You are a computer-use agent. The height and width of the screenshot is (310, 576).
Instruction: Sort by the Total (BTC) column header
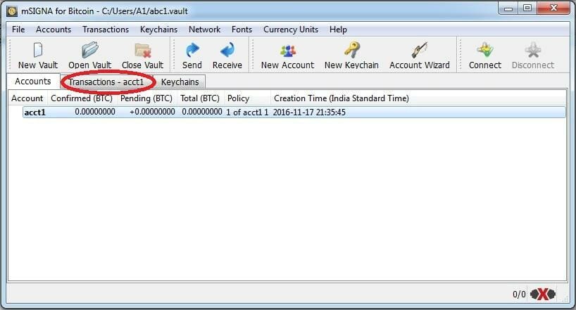pyautogui.click(x=200, y=98)
